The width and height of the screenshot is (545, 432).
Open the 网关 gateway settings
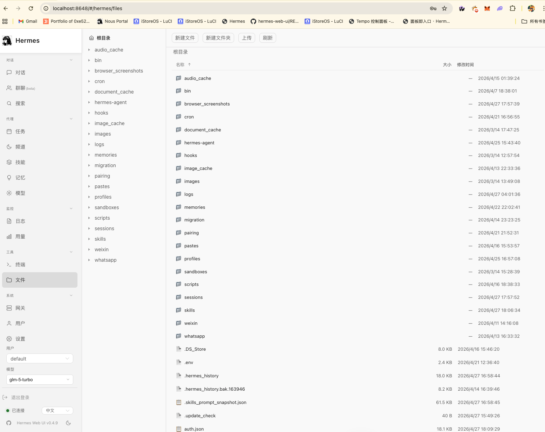[x=19, y=308]
